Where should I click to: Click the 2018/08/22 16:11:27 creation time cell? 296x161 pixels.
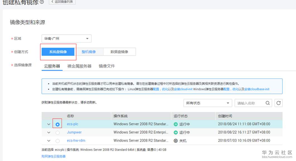pyautogui.click(x=244, y=132)
